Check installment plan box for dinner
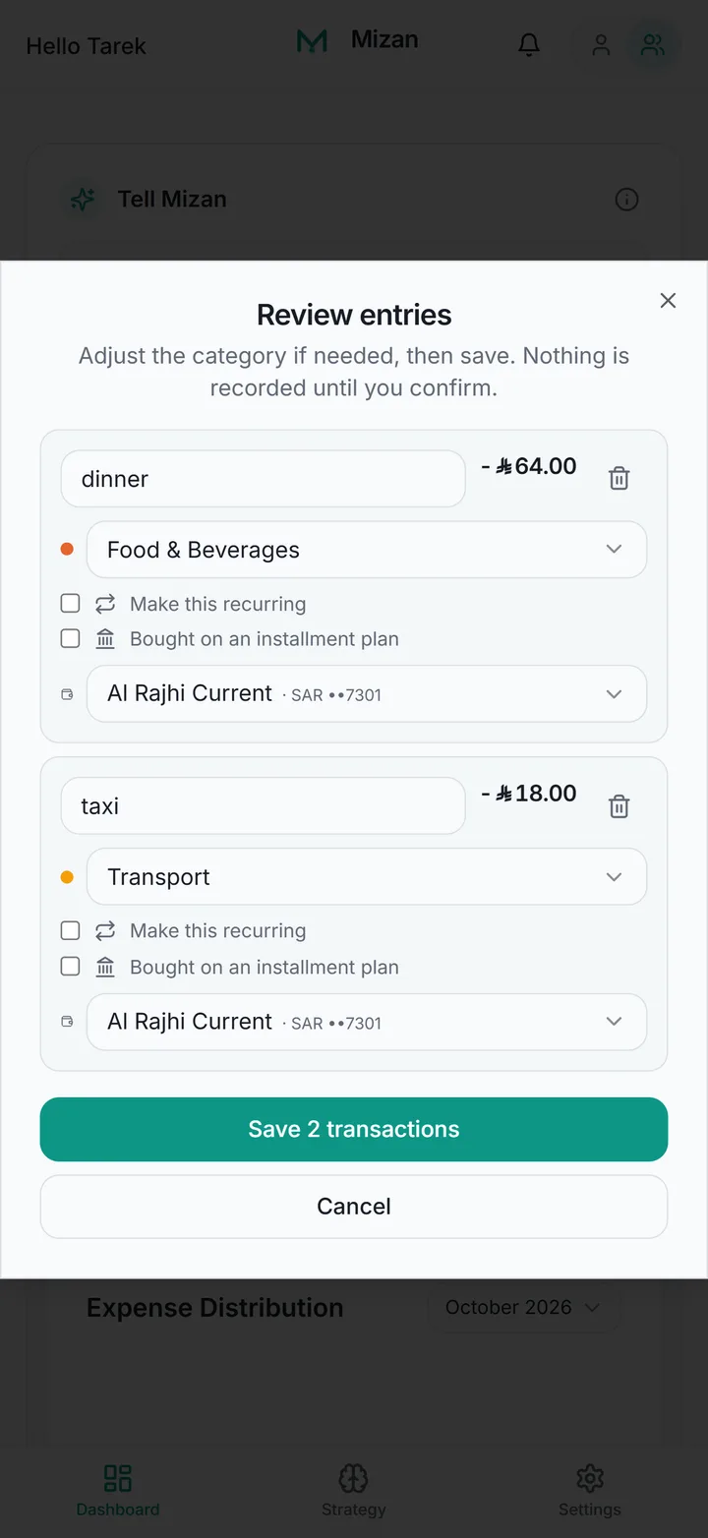Viewport: 708px width, 1538px height. point(70,638)
